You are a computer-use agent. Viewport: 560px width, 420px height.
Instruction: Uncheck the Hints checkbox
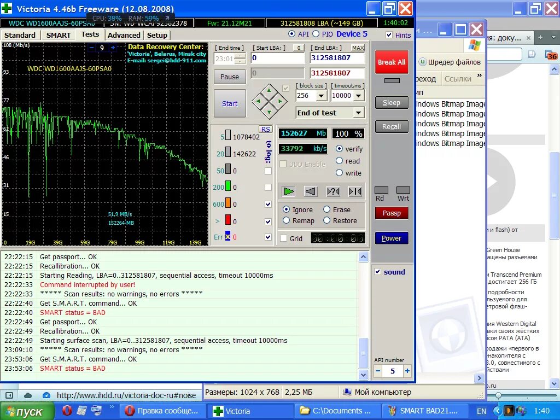pyautogui.click(x=389, y=35)
